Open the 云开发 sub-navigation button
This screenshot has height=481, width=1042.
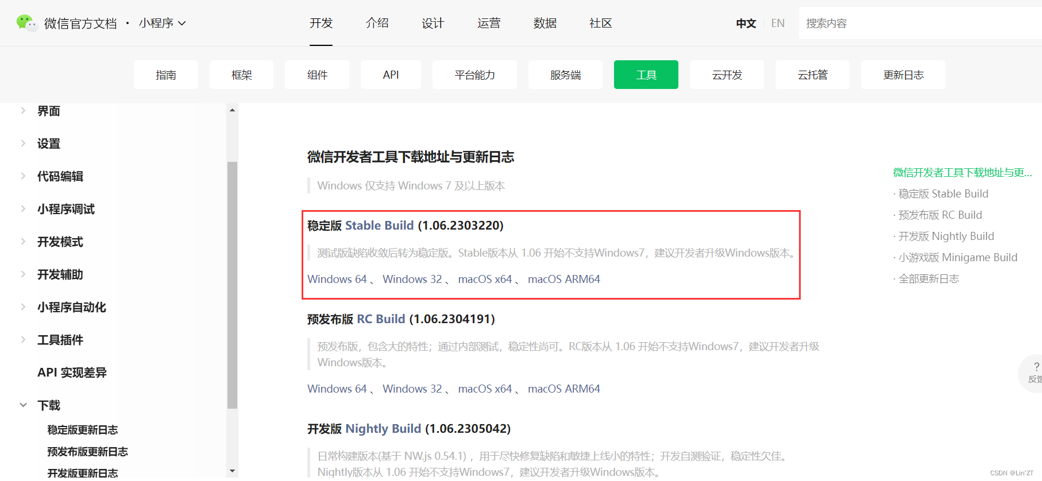point(727,75)
